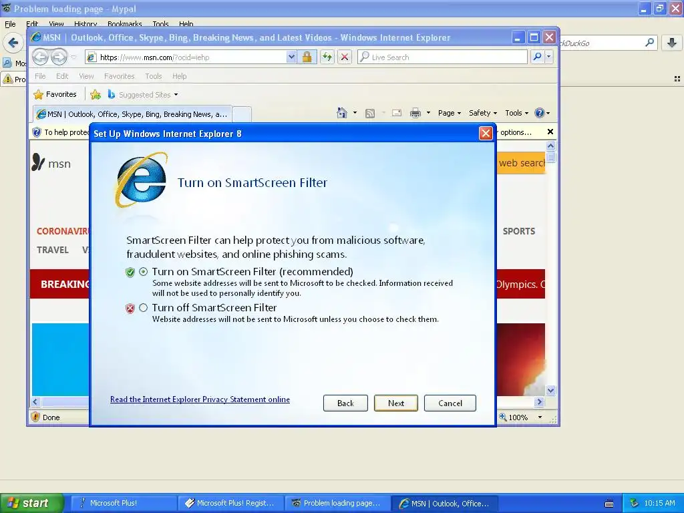Open IE Help menu
This screenshot has width=684, height=513.
[x=179, y=76]
